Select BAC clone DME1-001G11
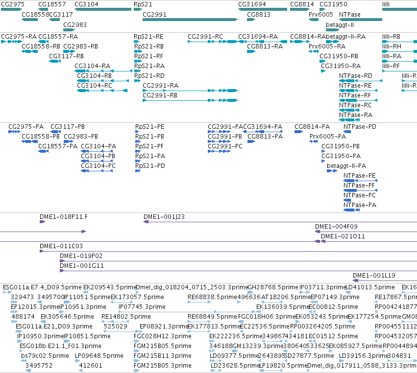The height and width of the screenshot is (373, 417). click(x=238, y=271)
